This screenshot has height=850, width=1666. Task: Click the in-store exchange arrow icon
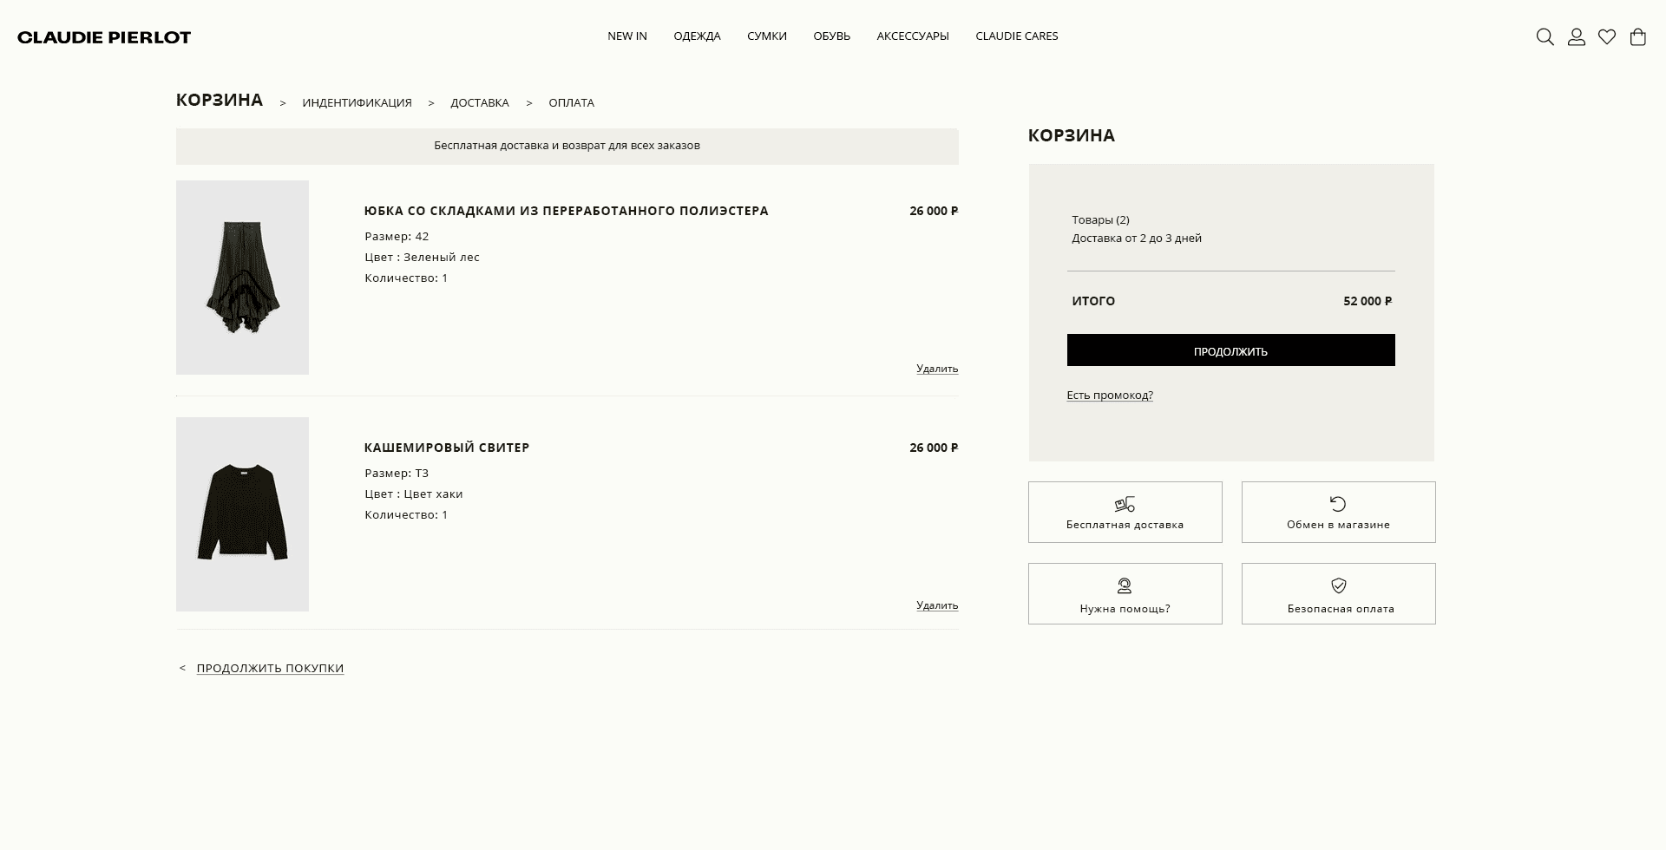coord(1338,504)
